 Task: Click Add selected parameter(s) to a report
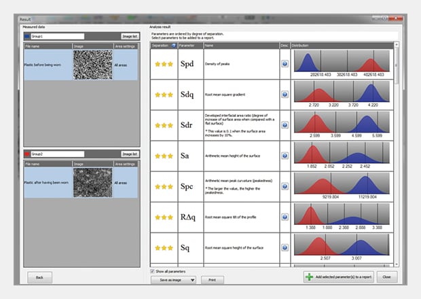(339, 277)
